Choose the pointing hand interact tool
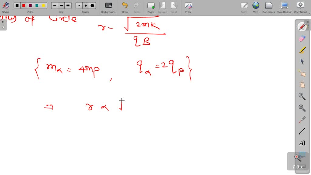 302,73
